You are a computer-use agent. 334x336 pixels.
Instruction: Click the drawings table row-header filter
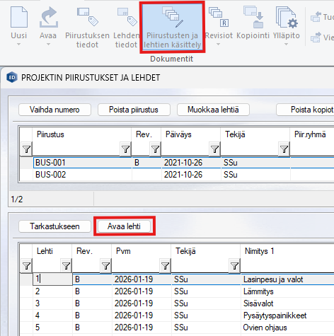click(x=26, y=149)
